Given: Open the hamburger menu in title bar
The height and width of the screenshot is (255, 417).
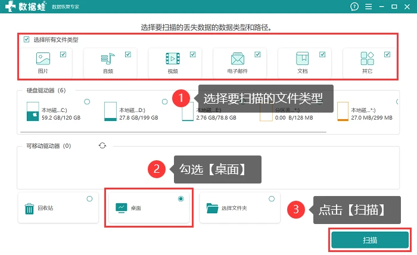Looking at the screenshot, I should pos(368,7).
